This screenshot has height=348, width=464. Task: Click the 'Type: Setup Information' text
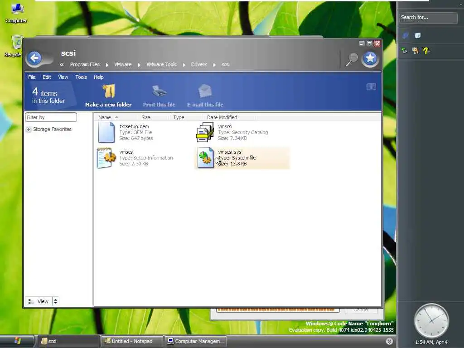(x=146, y=158)
